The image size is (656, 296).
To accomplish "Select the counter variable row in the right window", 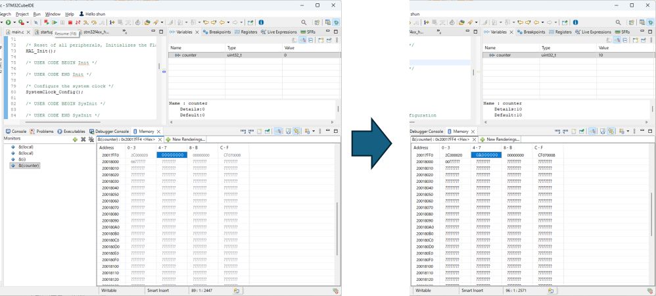I will point(504,55).
